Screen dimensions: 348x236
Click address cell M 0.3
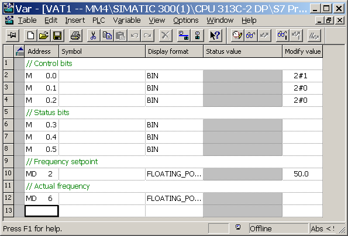click(42, 125)
